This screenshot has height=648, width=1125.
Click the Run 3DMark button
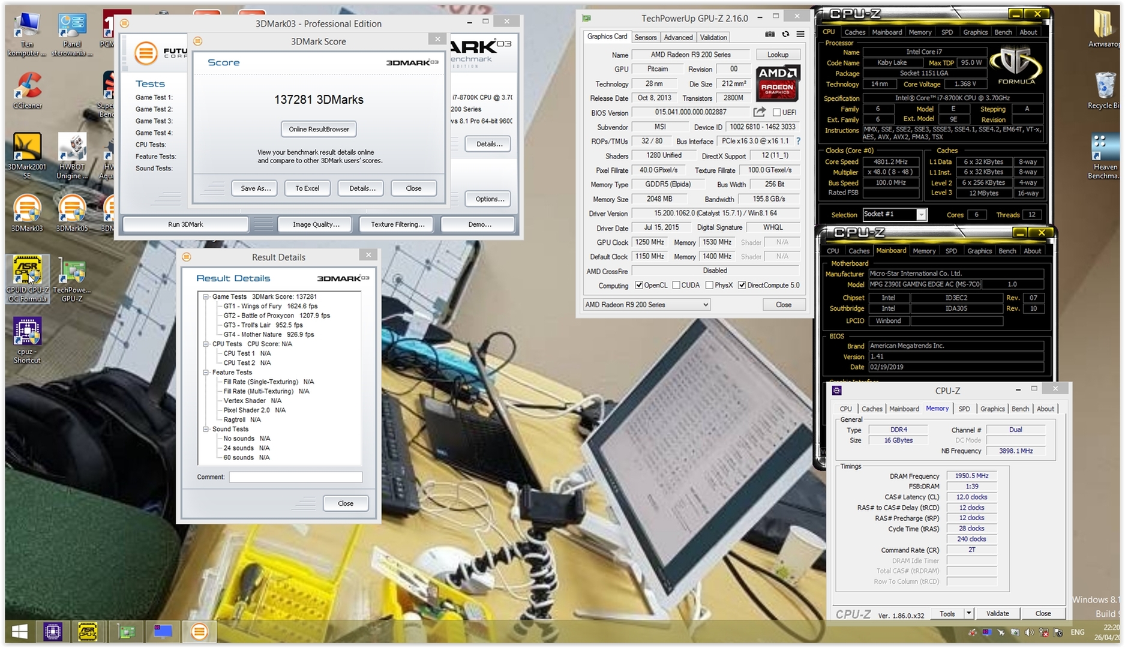click(185, 224)
